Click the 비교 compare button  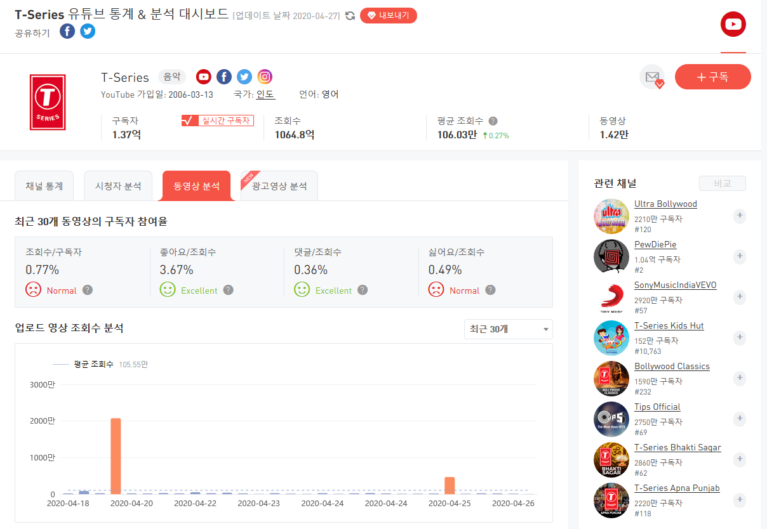point(722,183)
